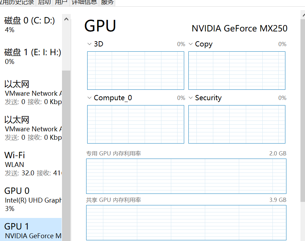Select second 以太网 VMware adapter entry

click(x=31, y=128)
